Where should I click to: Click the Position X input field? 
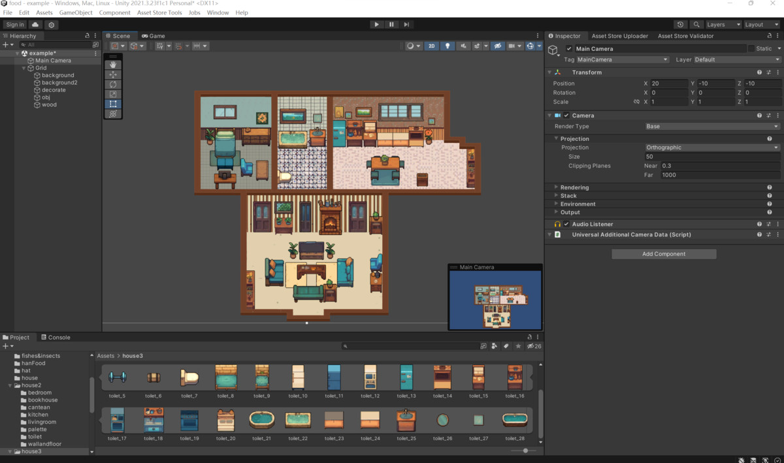coord(668,84)
